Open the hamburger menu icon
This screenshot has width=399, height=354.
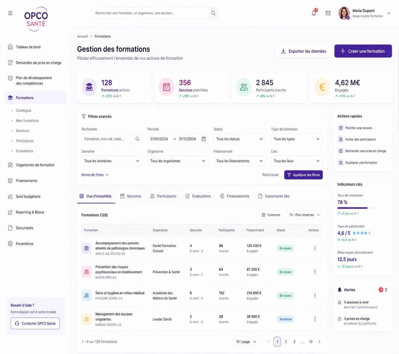[x=10, y=13]
